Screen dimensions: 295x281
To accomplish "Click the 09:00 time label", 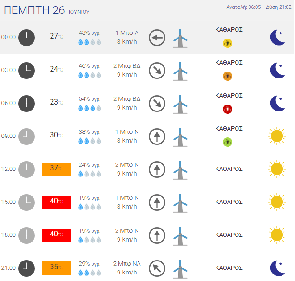I will tap(8, 136).
